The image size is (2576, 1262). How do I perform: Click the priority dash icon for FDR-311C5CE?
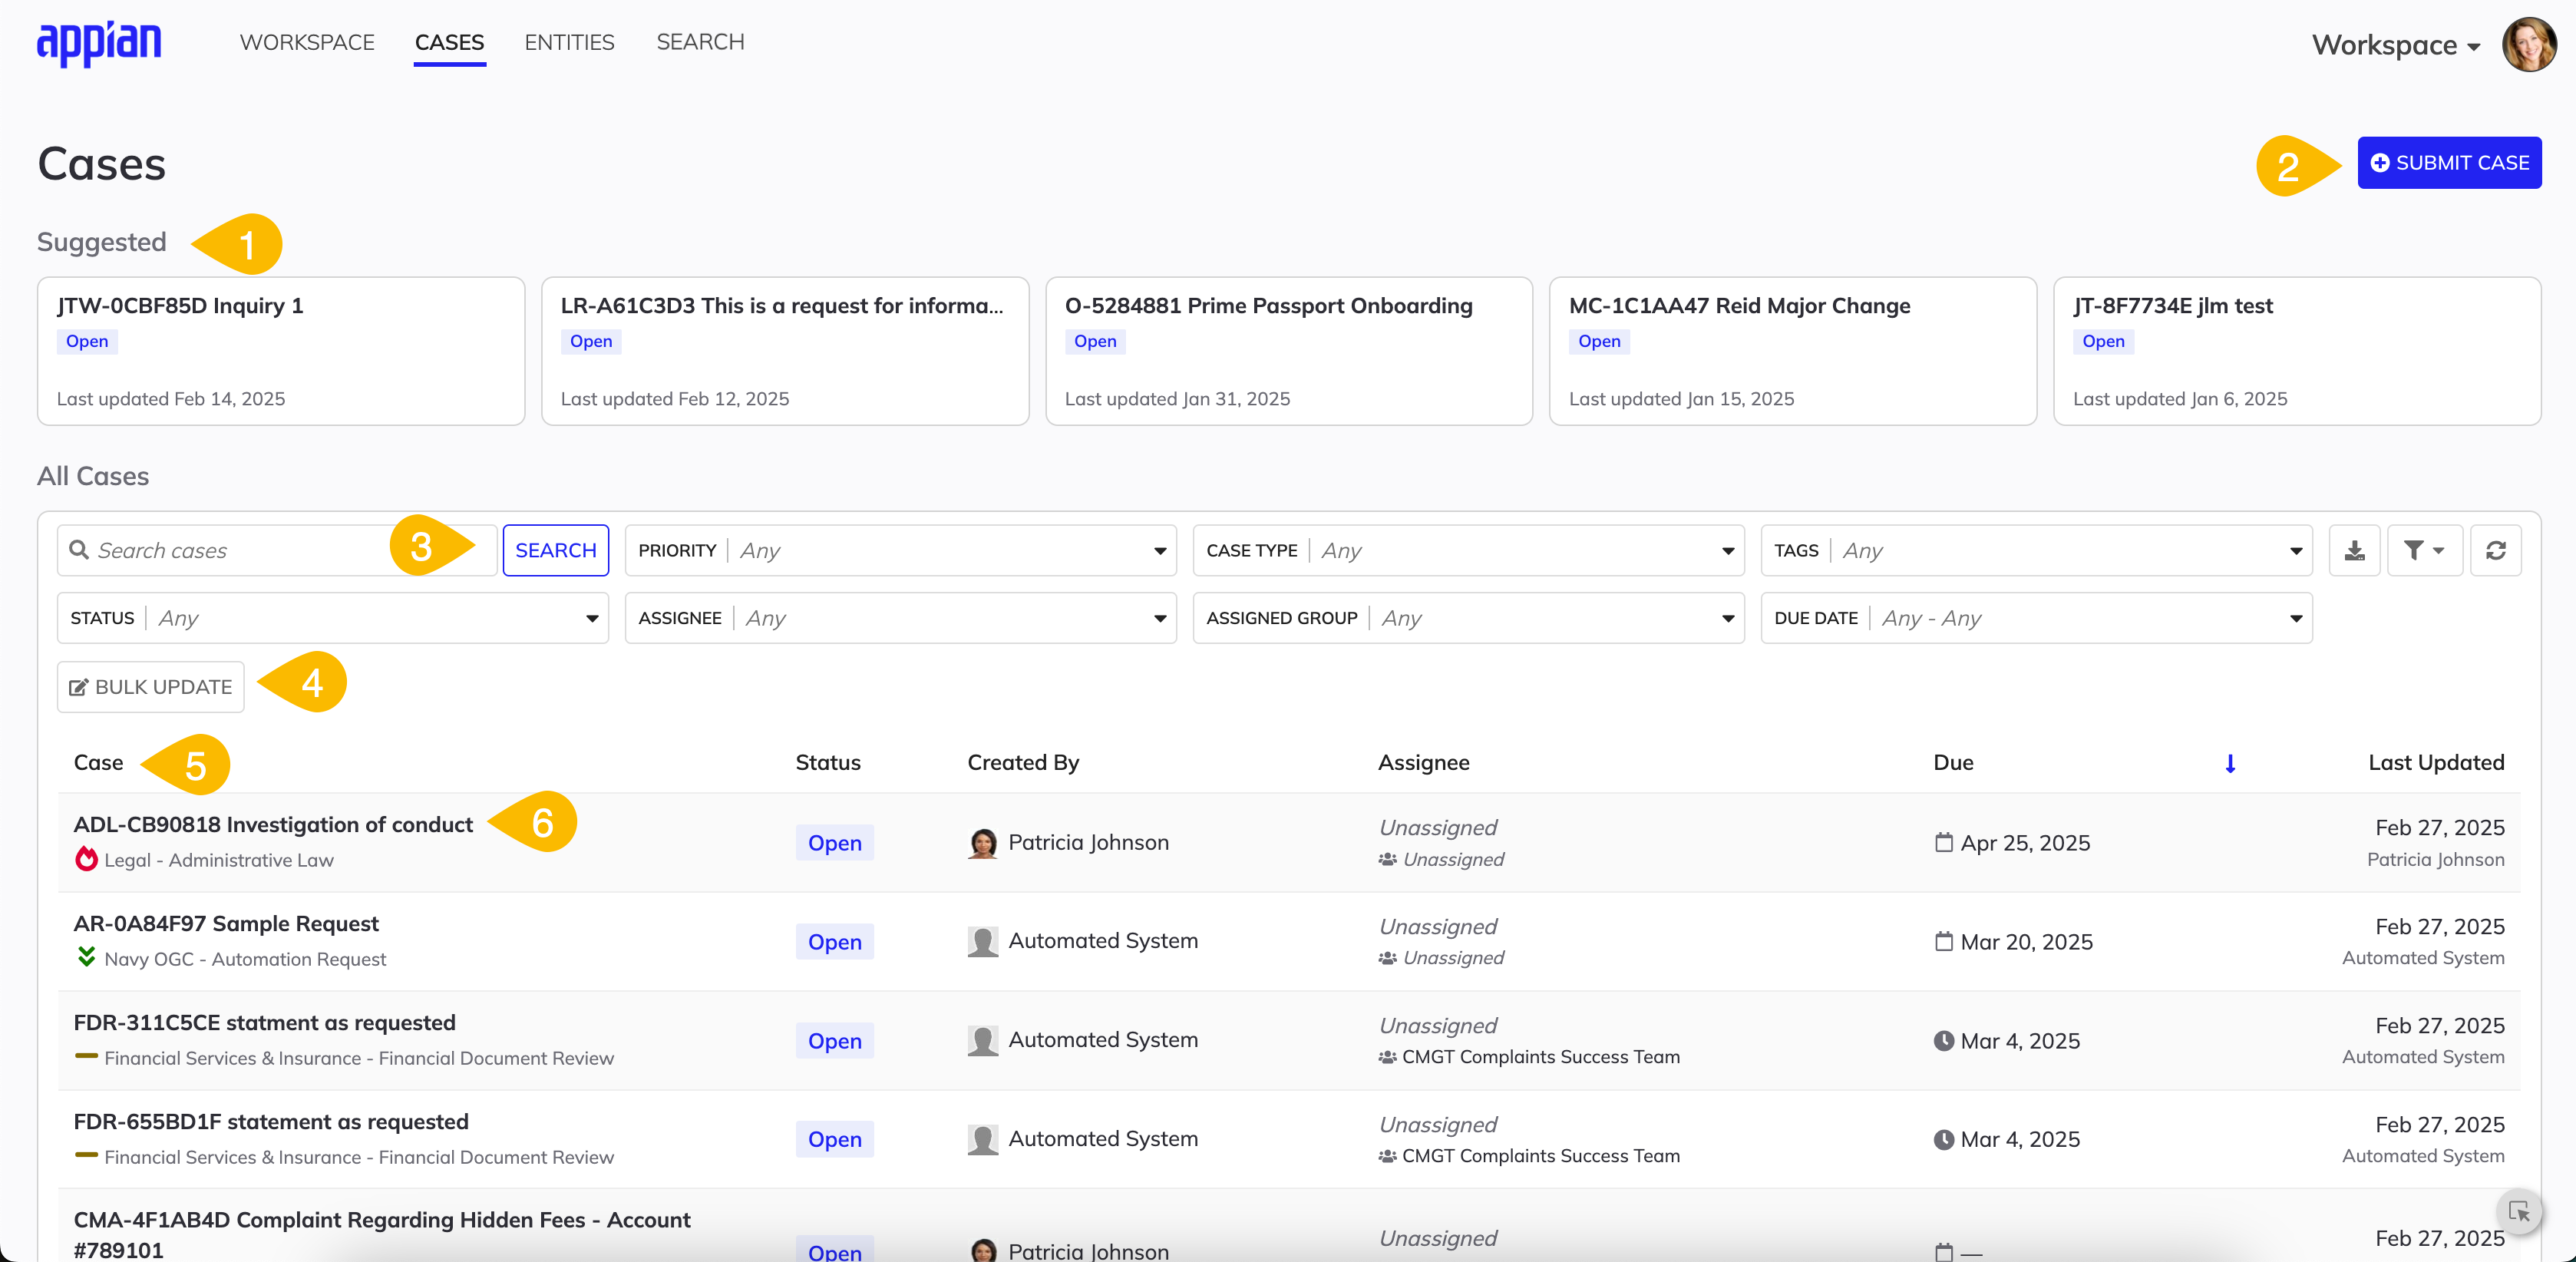tap(87, 1056)
